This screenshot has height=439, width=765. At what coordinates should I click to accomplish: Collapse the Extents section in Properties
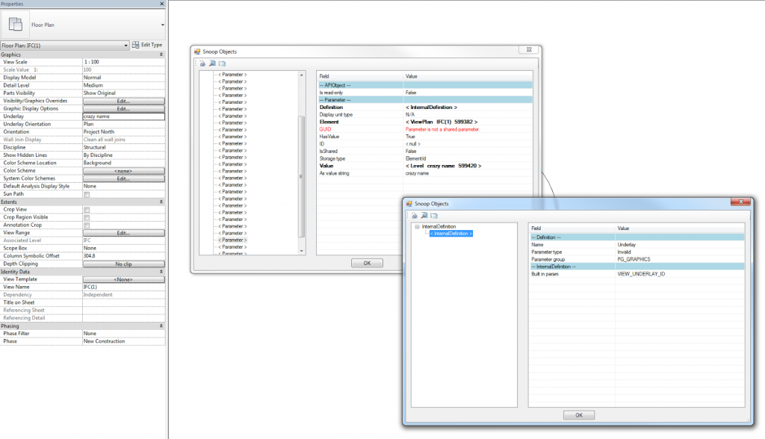(x=162, y=202)
